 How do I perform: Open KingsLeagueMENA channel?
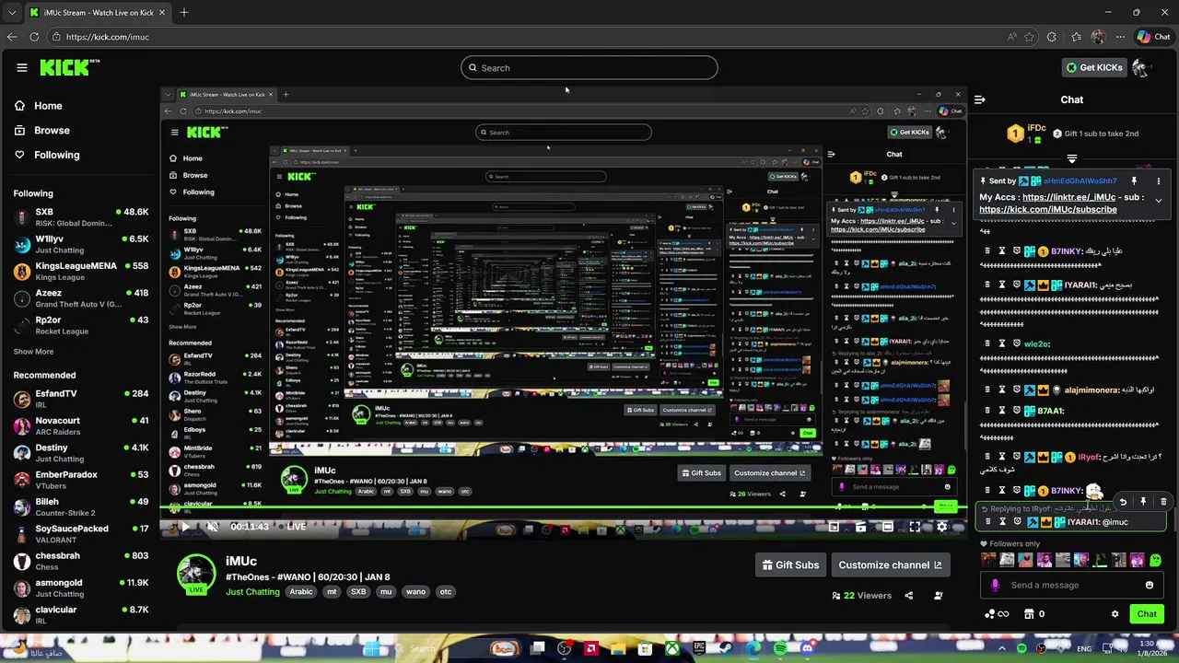81,271
